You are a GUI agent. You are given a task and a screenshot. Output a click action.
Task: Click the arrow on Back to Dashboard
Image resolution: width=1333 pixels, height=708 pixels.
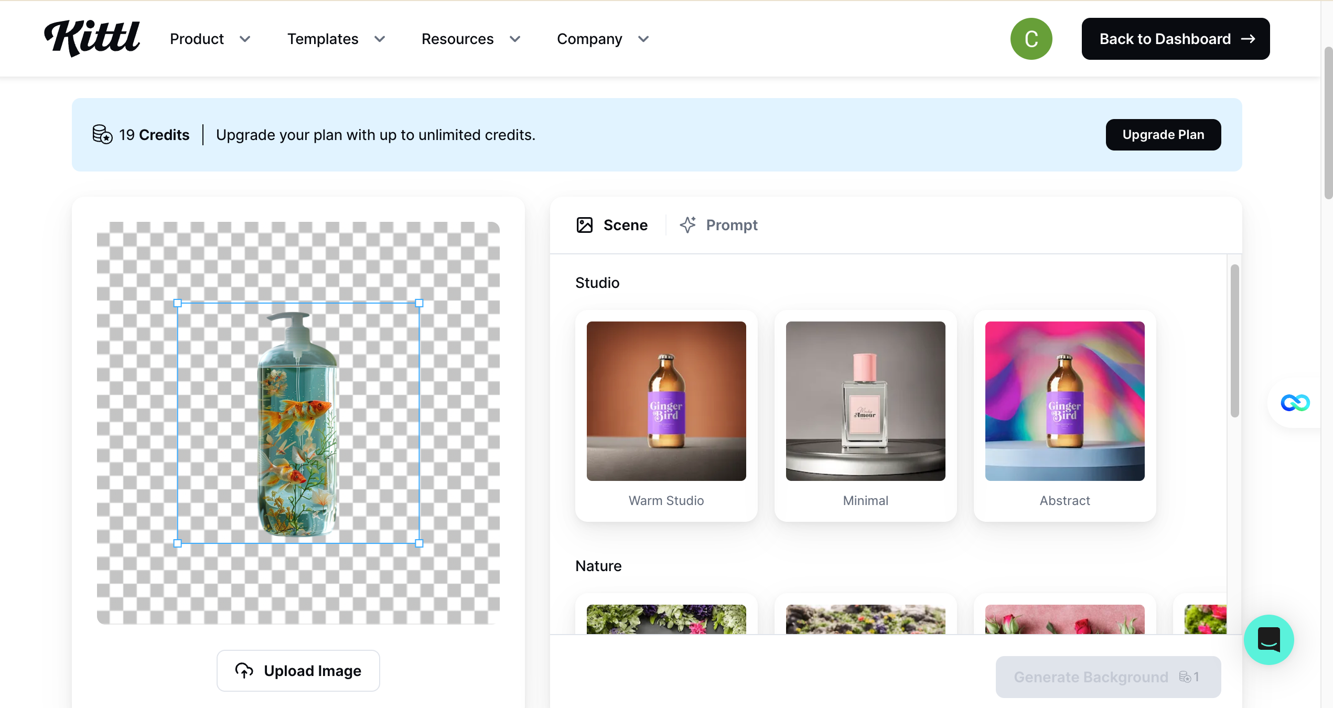point(1248,39)
